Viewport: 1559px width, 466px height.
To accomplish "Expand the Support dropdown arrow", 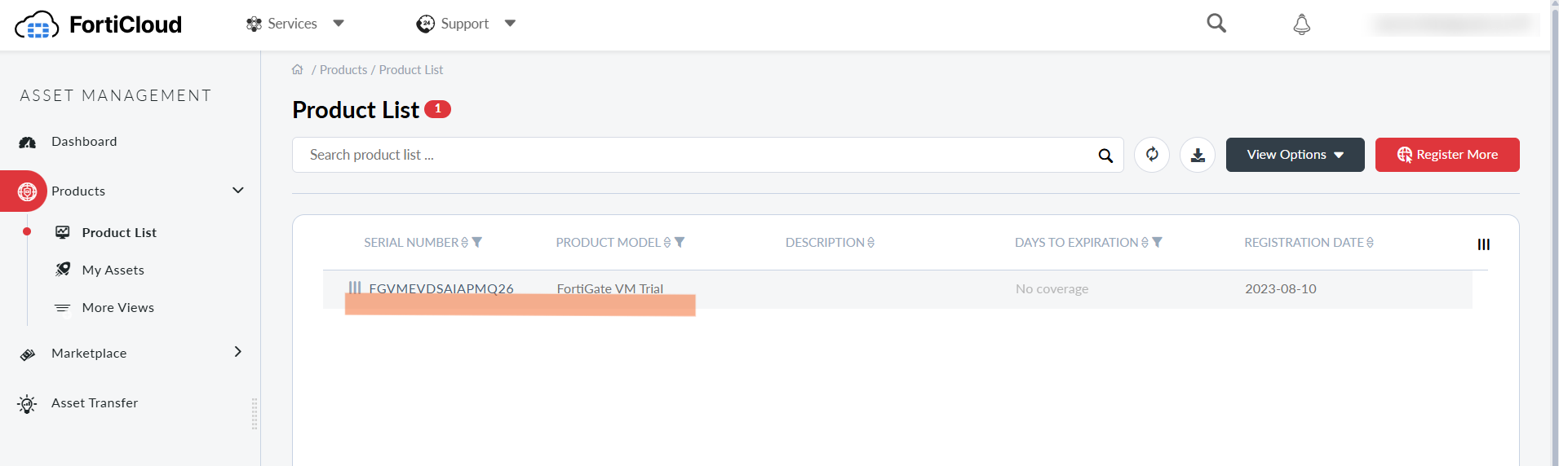I will pos(510,24).
